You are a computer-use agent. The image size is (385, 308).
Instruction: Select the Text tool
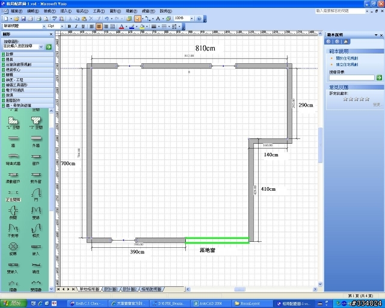coord(158,19)
